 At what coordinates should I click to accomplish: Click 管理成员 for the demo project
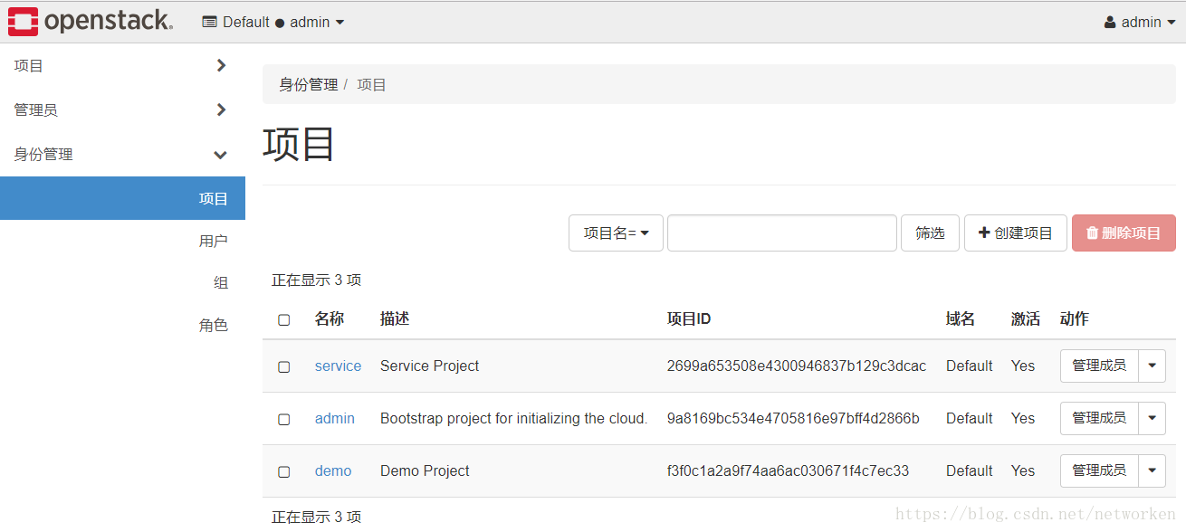1099,471
